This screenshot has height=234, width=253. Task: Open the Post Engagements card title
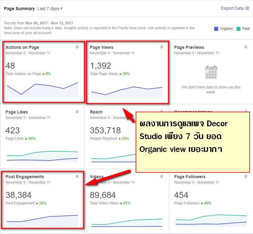[25, 177]
